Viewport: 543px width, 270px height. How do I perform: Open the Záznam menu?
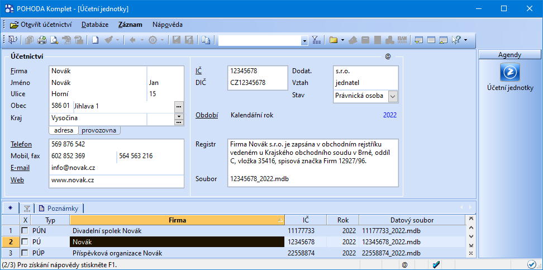coord(130,25)
